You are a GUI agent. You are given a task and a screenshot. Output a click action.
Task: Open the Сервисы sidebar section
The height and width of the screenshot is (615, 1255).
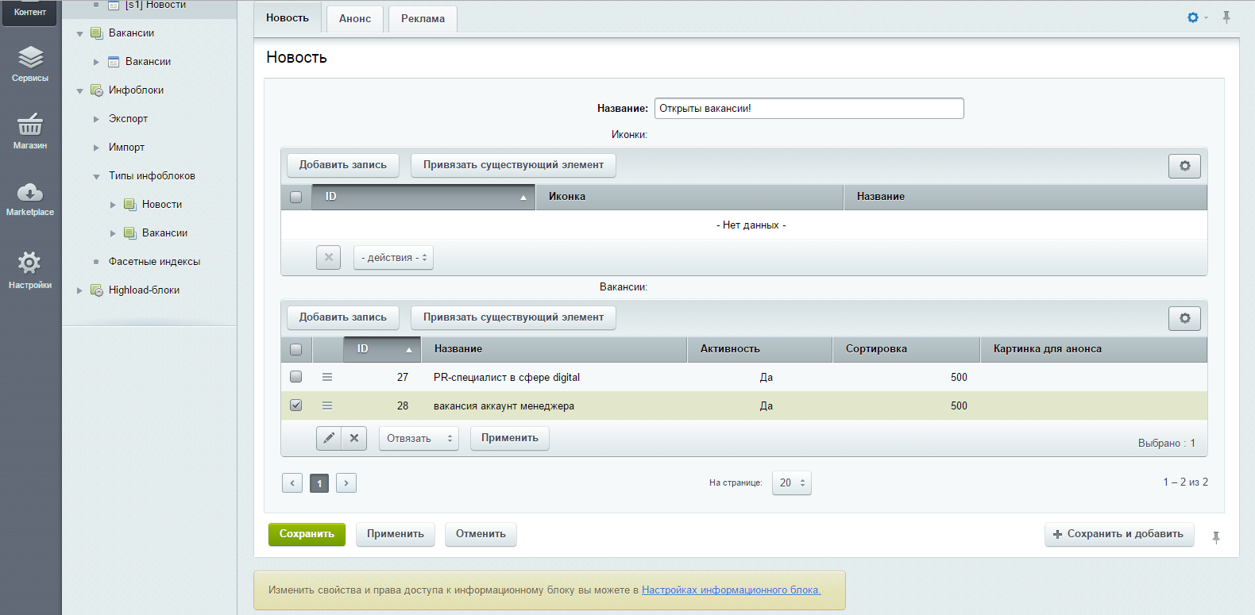tap(30, 63)
